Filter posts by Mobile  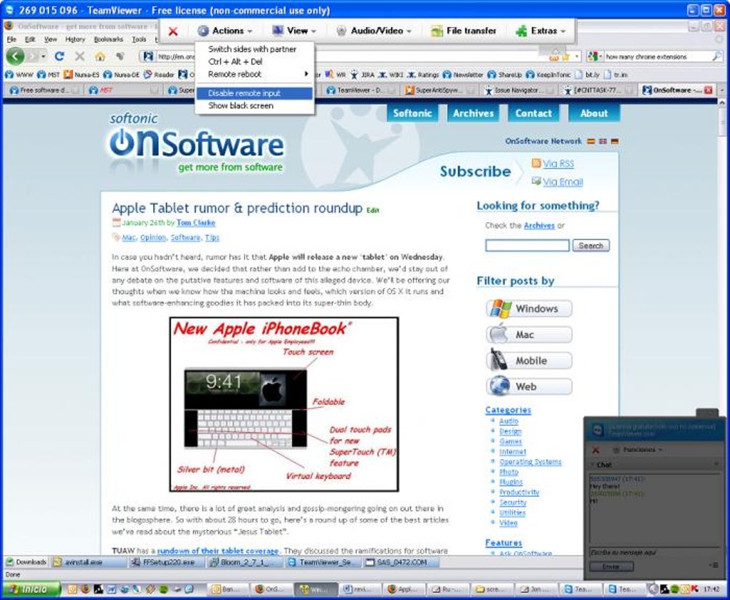coord(530,361)
